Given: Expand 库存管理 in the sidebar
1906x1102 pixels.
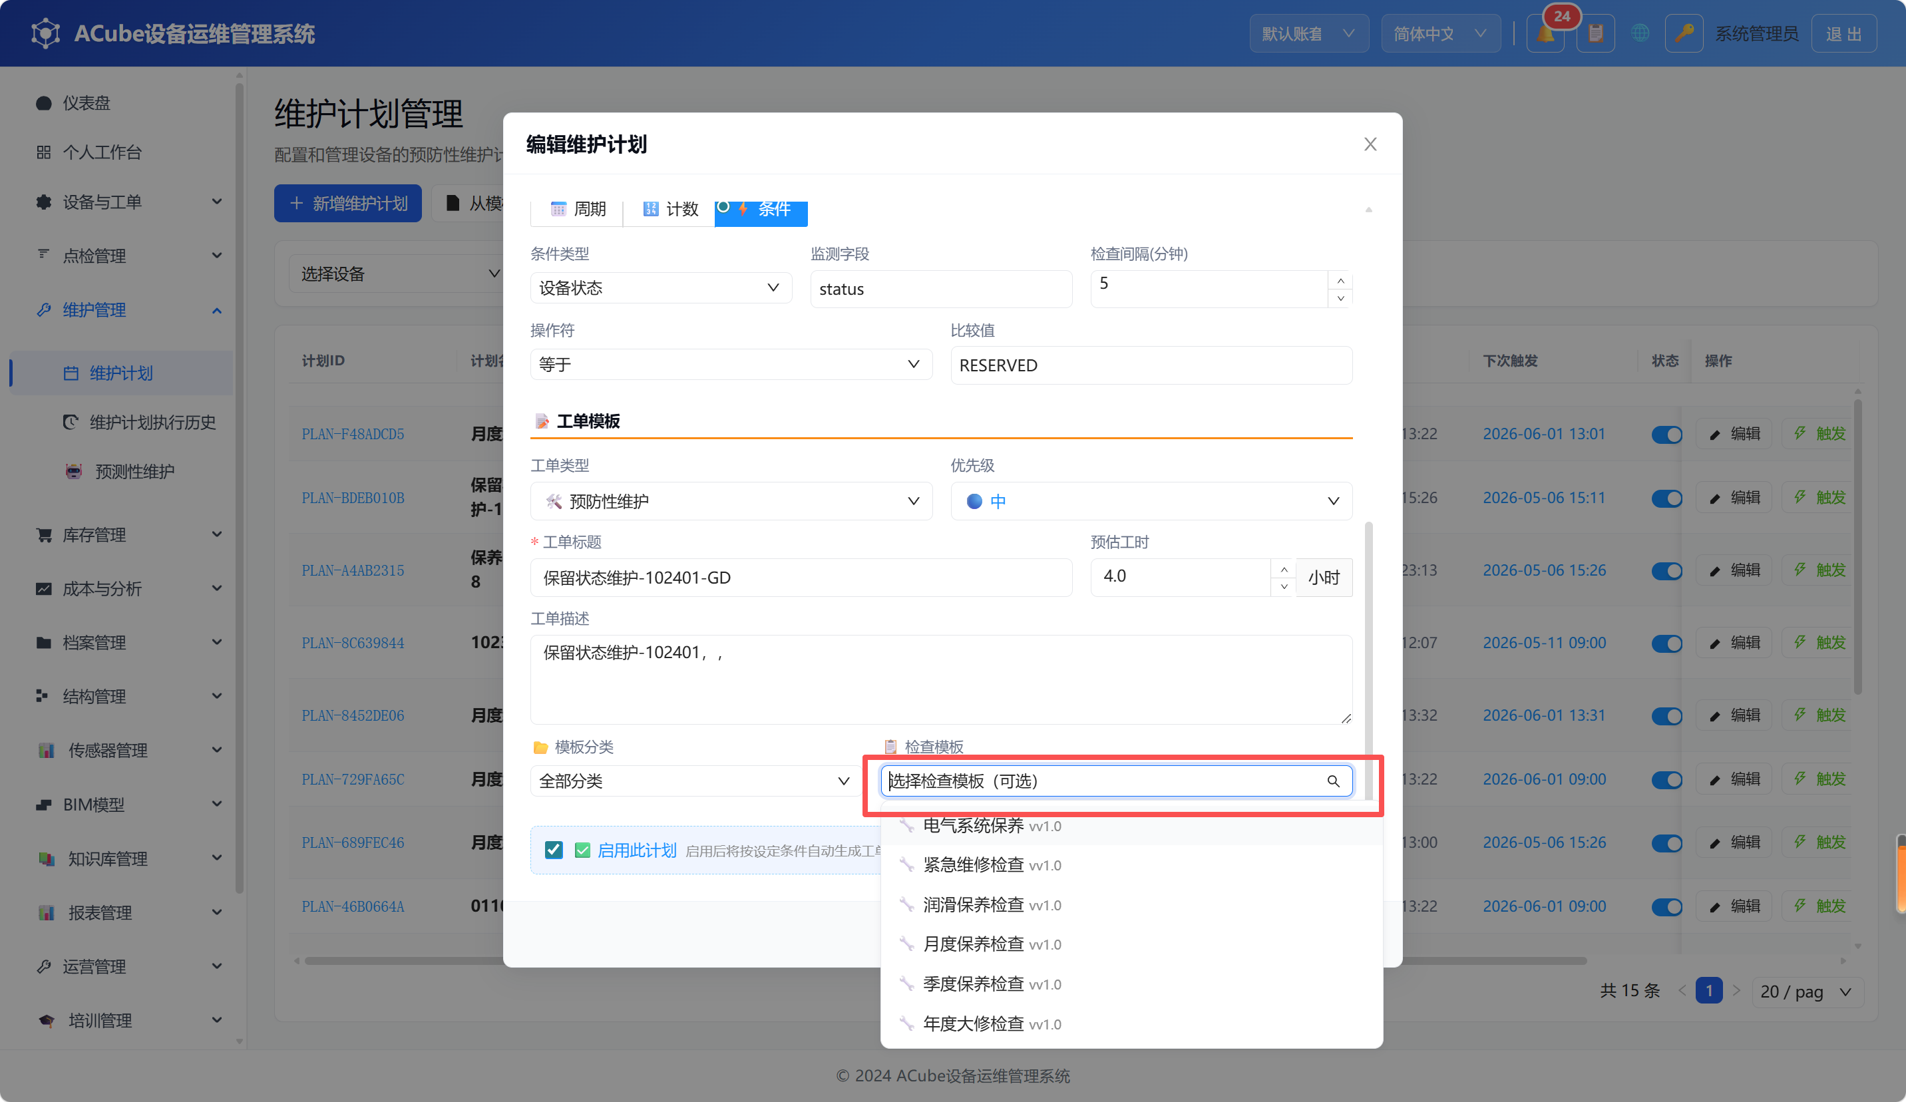Looking at the screenshot, I should pos(128,536).
